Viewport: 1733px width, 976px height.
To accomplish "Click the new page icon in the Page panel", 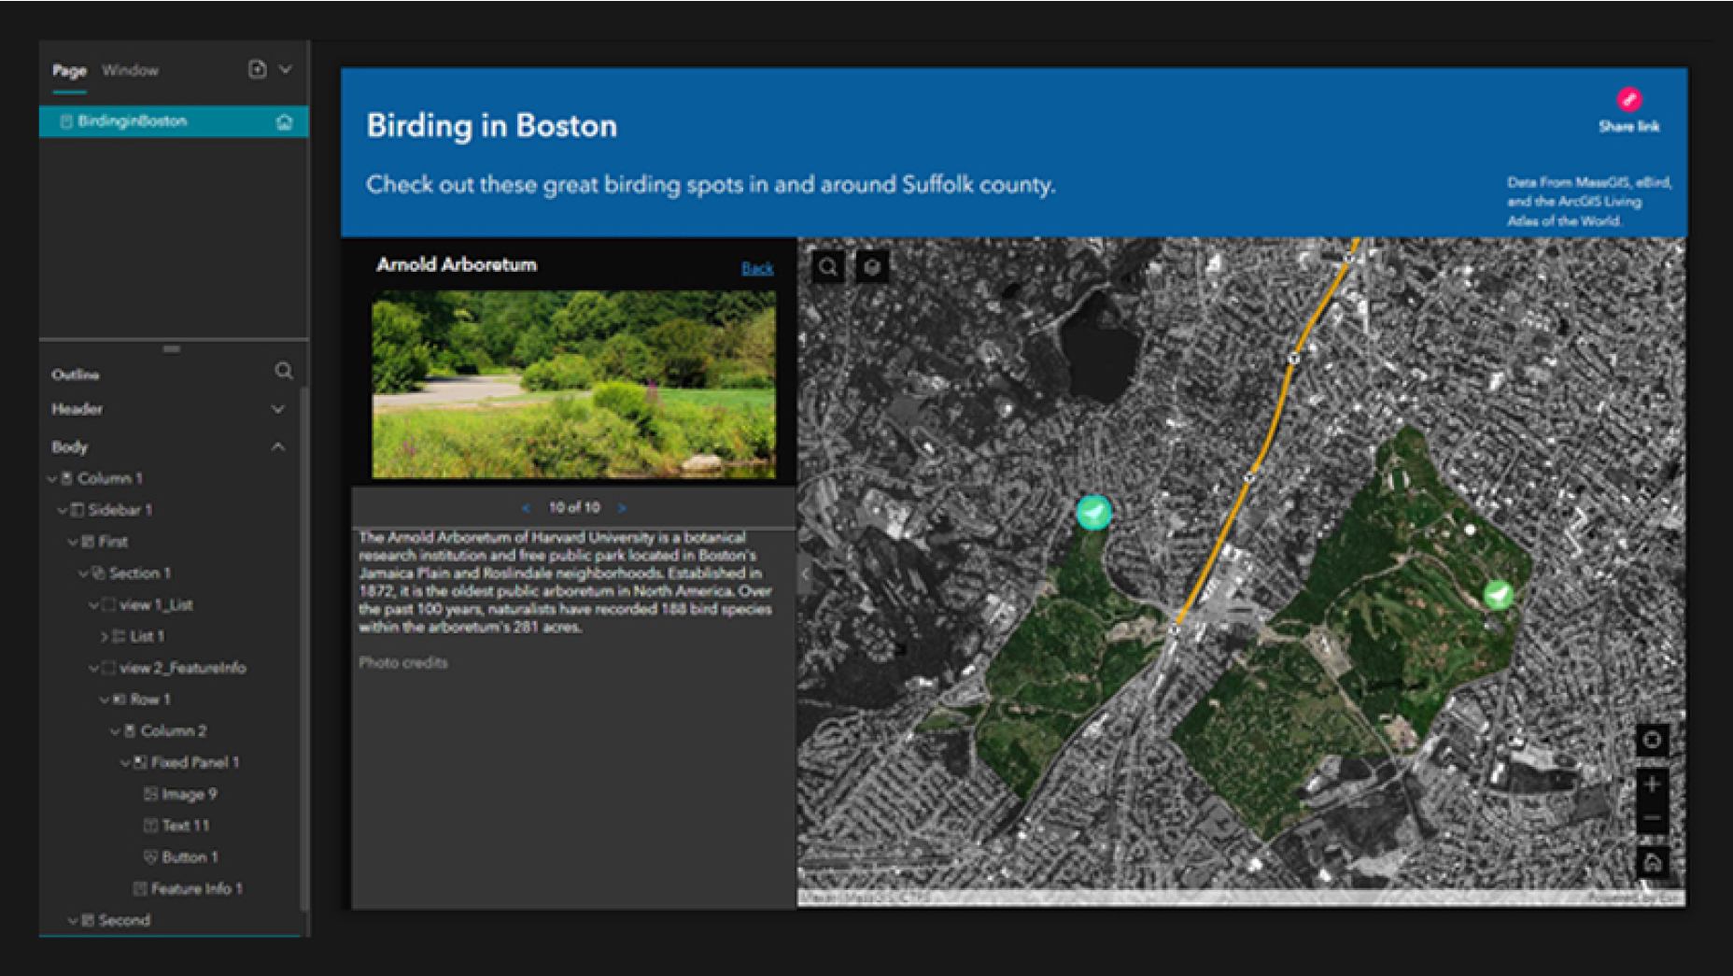I will 256,69.
